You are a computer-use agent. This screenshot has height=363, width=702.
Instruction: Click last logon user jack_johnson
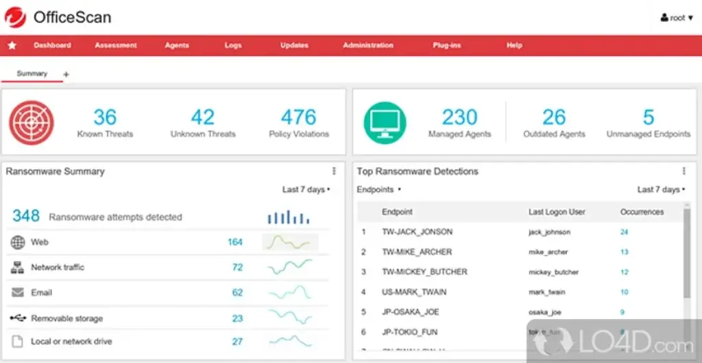coord(549,232)
